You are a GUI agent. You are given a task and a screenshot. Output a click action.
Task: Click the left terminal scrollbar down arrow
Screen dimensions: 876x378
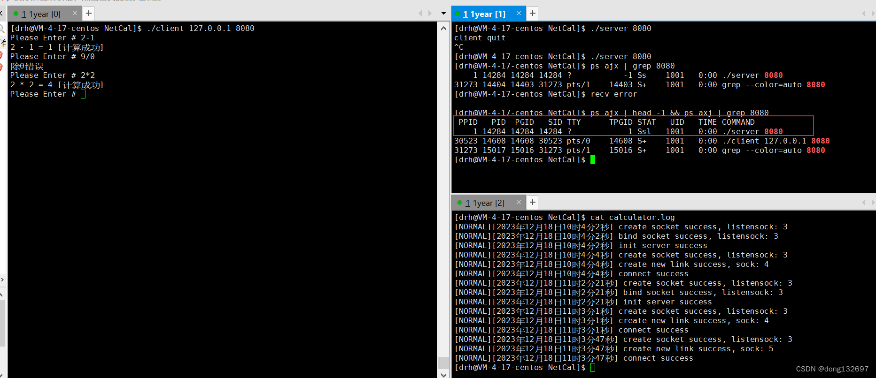pyautogui.click(x=443, y=374)
